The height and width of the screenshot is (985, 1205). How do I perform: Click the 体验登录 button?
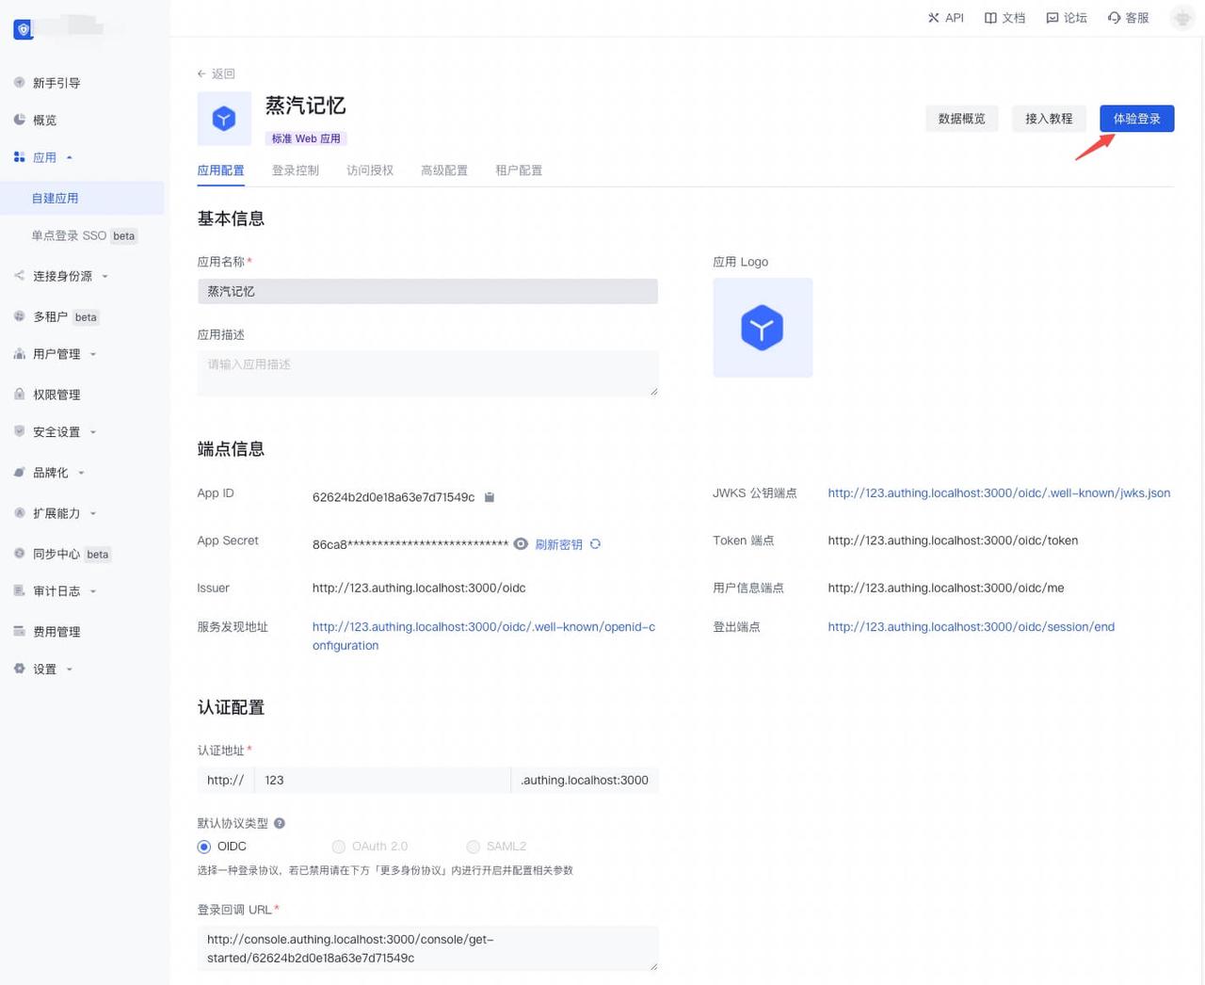pos(1137,119)
